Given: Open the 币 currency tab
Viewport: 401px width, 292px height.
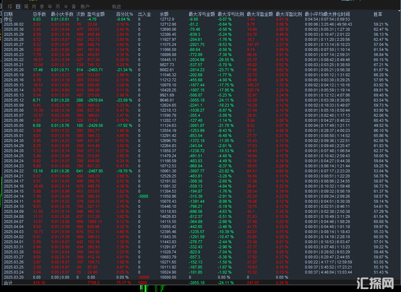Looking at the screenshot, I should pos(58,7).
